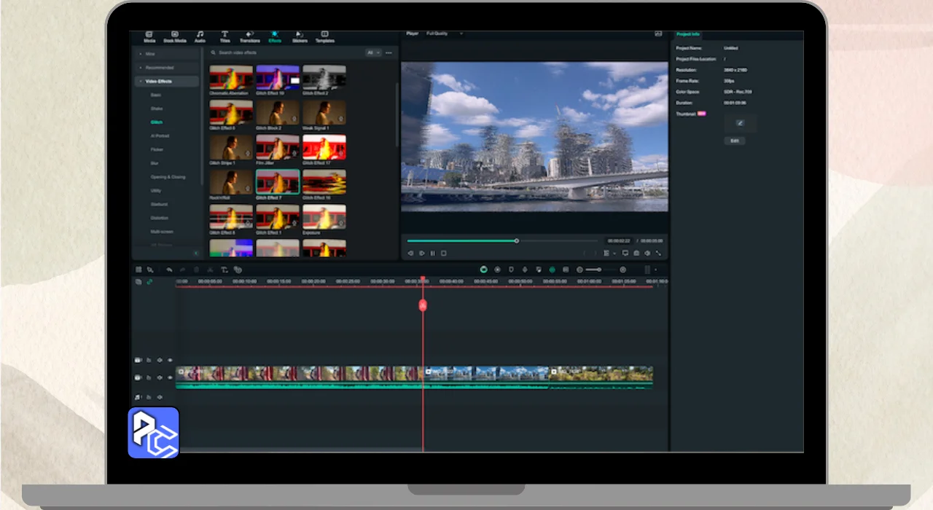The width and height of the screenshot is (933, 510).
Task: Toggle visibility eye on top video track
Action: click(170, 360)
